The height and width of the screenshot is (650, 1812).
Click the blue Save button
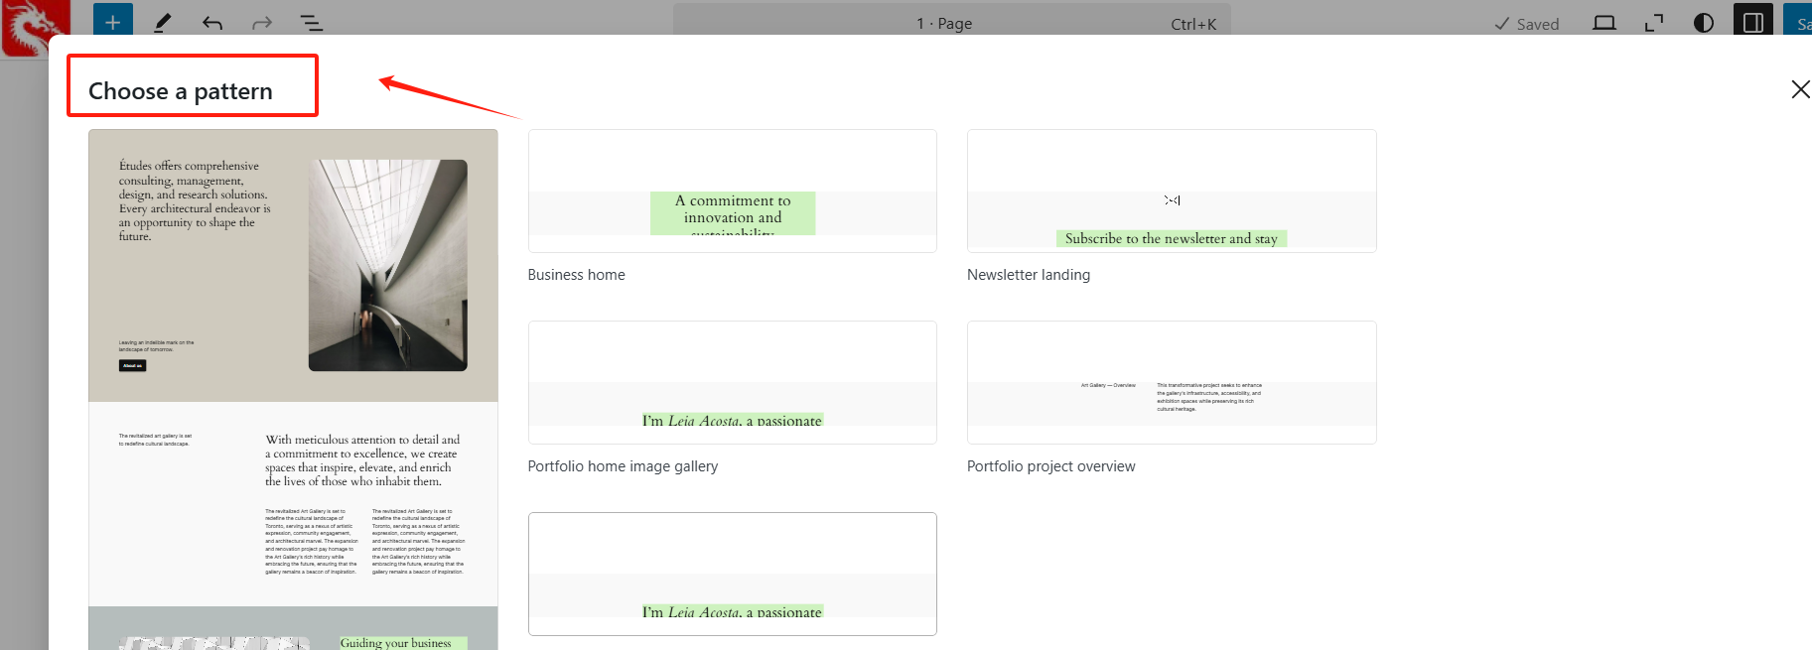pos(1801,23)
